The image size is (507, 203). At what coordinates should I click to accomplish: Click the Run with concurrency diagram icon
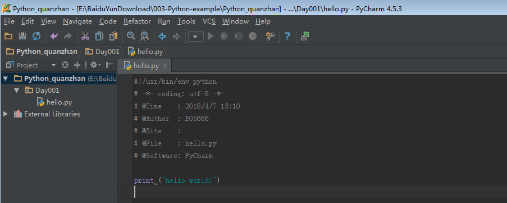click(253, 36)
